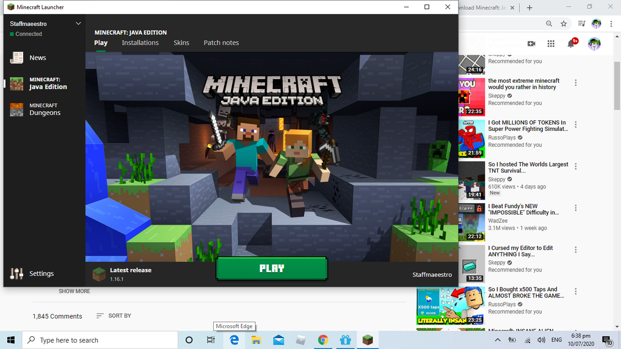621x349 pixels.
Task: Expand description with SHOW MORE
Action: (x=74, y=291)
